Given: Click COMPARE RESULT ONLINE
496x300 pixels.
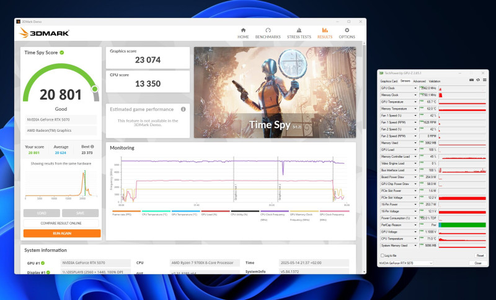Looking at the screenshot, I should pyautogui.click(x=61, y=223).
